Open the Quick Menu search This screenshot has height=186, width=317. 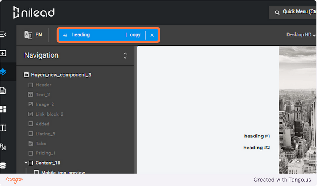(x=293, y=12)
